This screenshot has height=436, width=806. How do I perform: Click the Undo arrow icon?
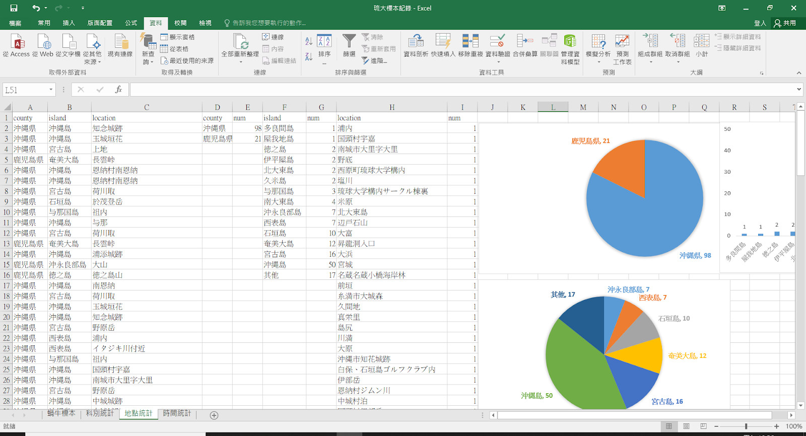[36, 8]
